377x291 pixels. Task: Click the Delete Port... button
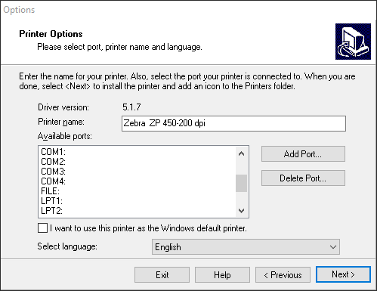click(303, 178)
